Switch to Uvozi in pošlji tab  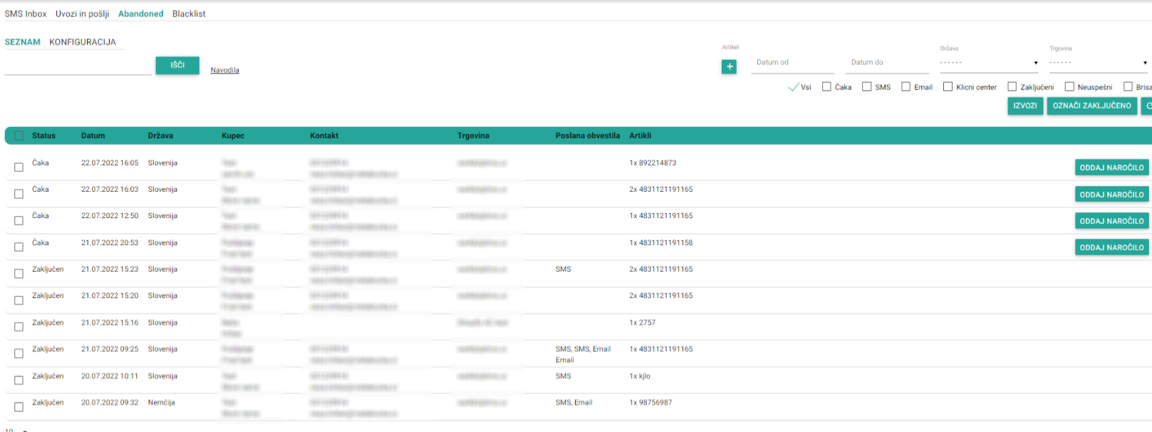pos(83,14)
